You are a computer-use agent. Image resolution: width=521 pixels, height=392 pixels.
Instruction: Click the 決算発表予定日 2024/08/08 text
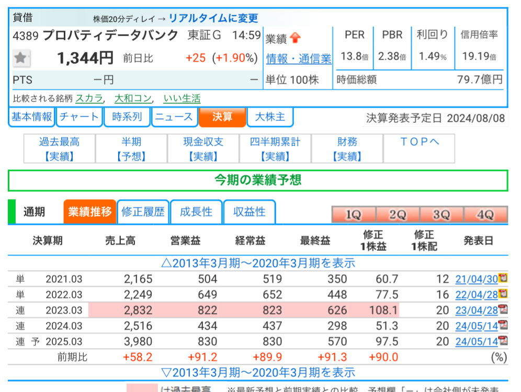pos(435,118)
